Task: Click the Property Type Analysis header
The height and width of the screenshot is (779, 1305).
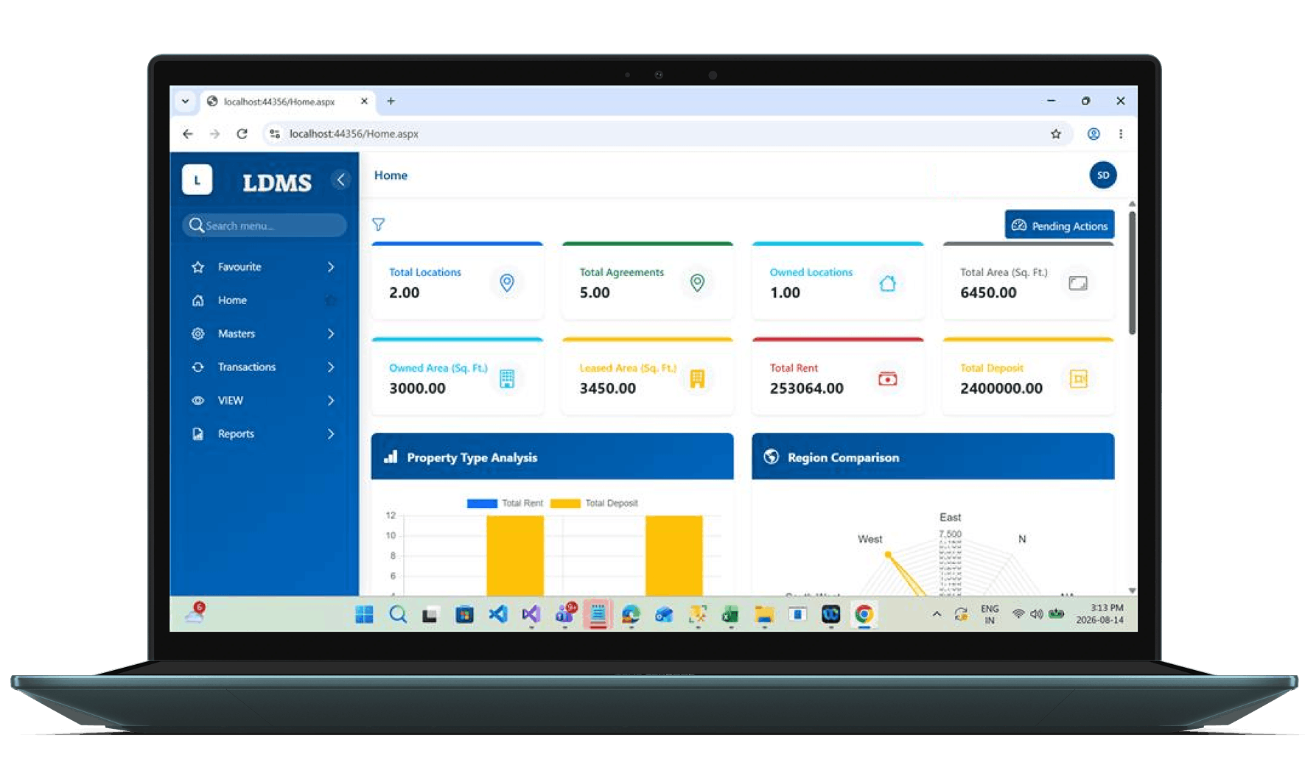Action: 552,457
